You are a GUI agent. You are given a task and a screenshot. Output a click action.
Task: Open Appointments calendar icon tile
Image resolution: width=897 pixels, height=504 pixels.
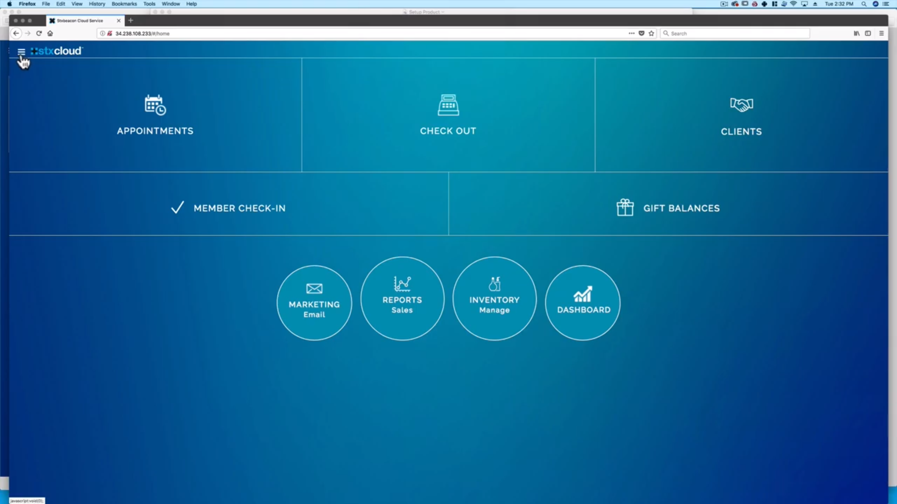[x=155, y=105]
